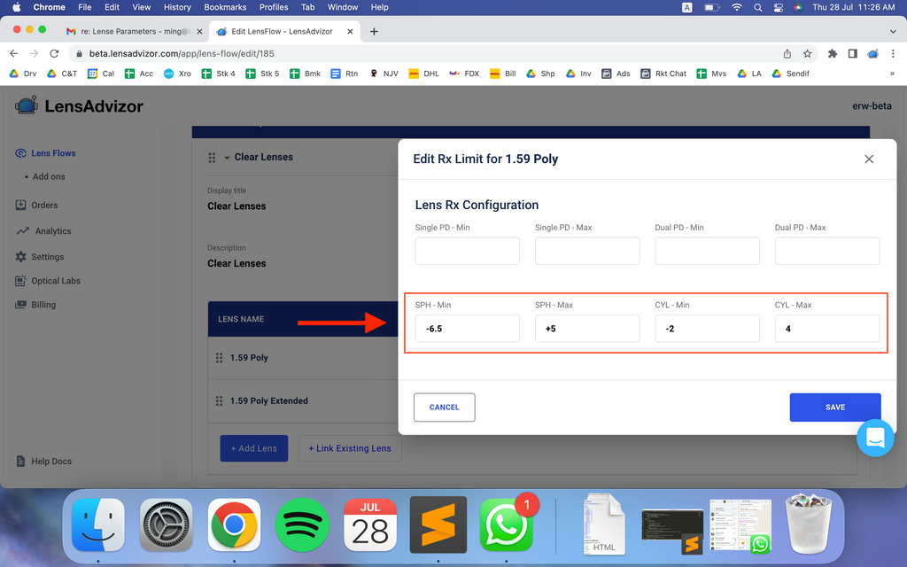The height and width of the screenshot is (567, 907).
Task: Launch Spotify from the Dock
Action: point(302,524)
